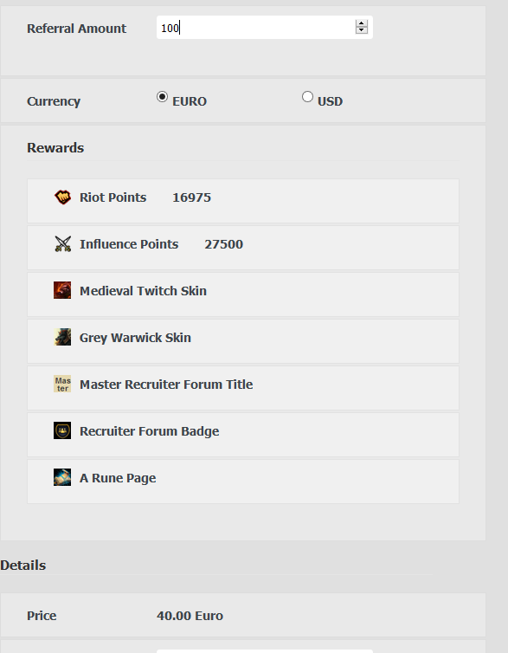Image resolution: width=508 pixels, height=653 pixels.
Task: Click the Grey Warwick Skin thumbnail icon
Action: (62, 337)
